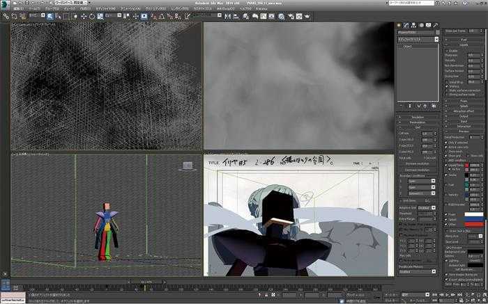Step to the next frame
This screenshot has width=488, height=304.
(x=453, y=294)
